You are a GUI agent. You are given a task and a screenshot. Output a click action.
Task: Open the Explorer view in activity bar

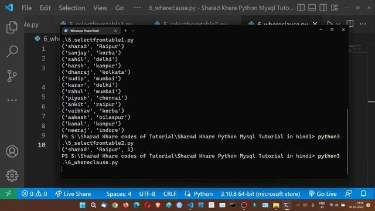[12, 27]
